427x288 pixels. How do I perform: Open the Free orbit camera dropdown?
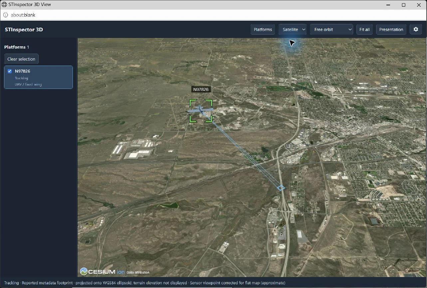point(331,29)
